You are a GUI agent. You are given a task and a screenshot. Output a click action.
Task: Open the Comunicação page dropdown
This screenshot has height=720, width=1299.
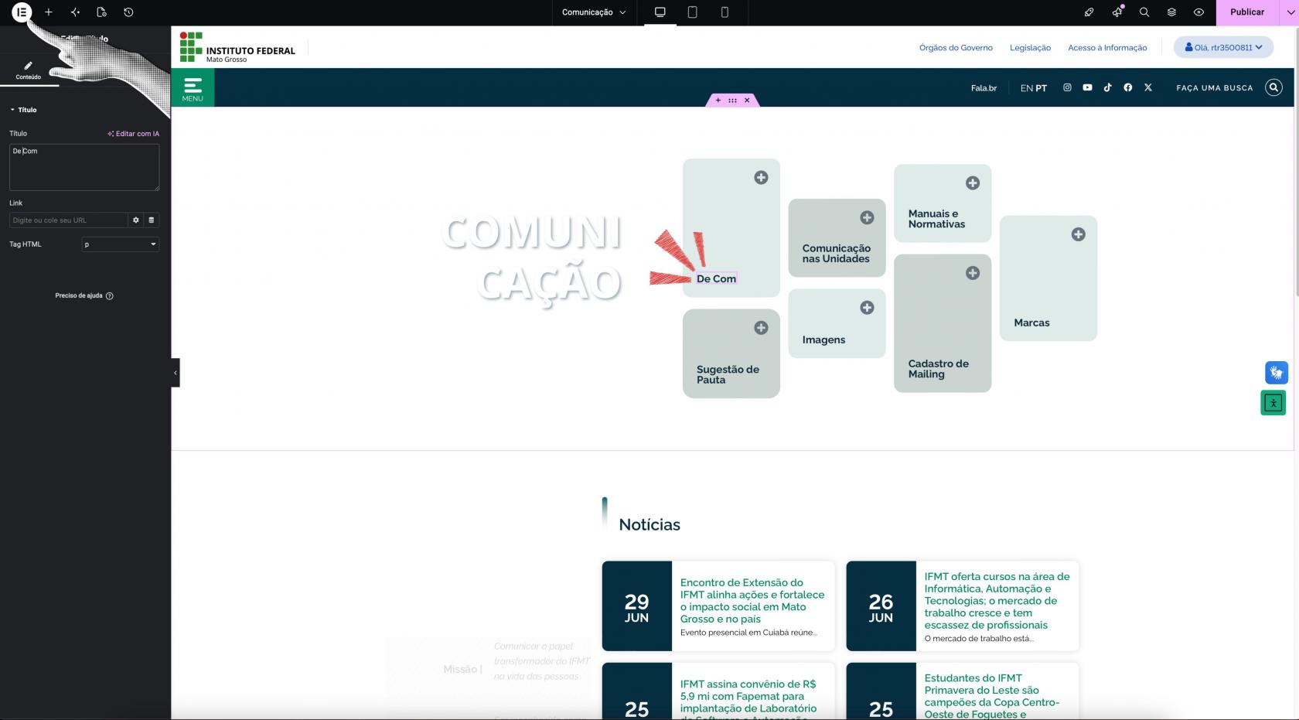pyautogui.click(x=594, y=12)
